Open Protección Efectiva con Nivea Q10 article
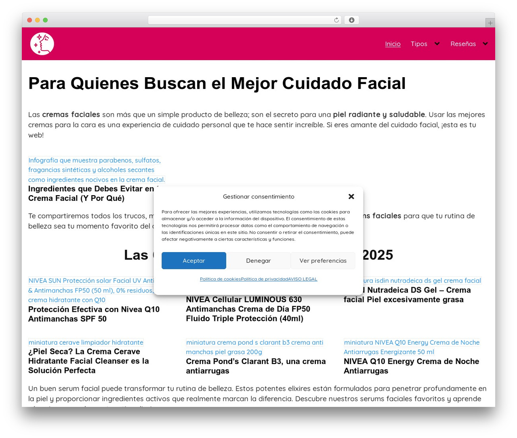 point(94,314)
